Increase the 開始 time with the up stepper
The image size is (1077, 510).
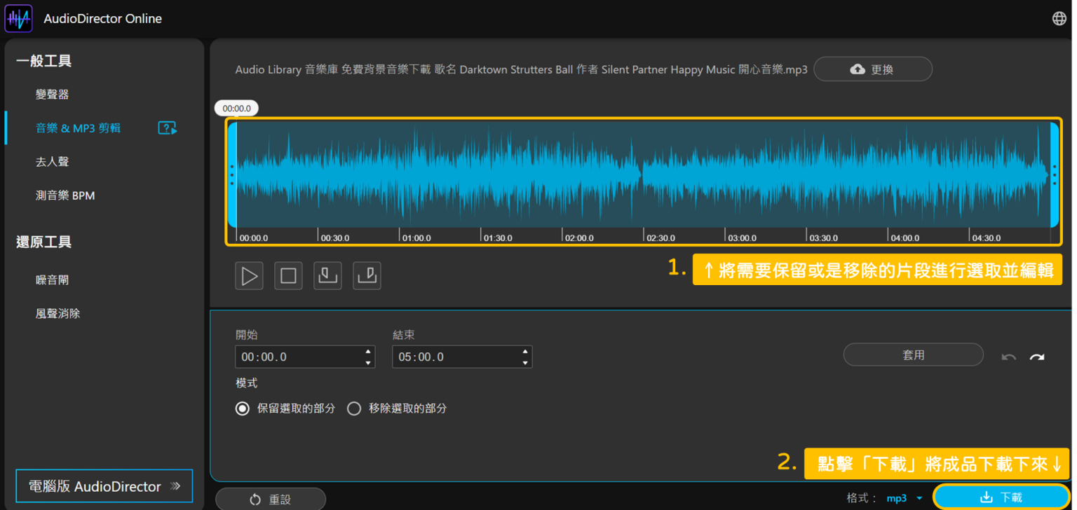(x=367, y=352)
